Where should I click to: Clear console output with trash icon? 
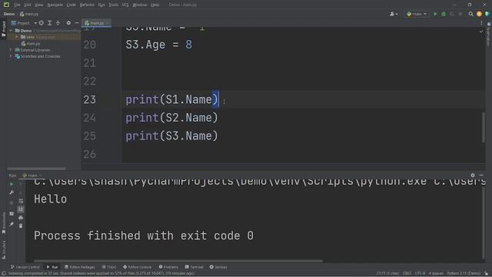[21, 225]
